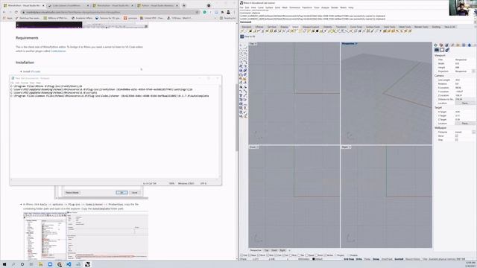The width and height of the screenshot is (477, 268).
Task: Follow the Install VS code link
Action: pos(31,71)
